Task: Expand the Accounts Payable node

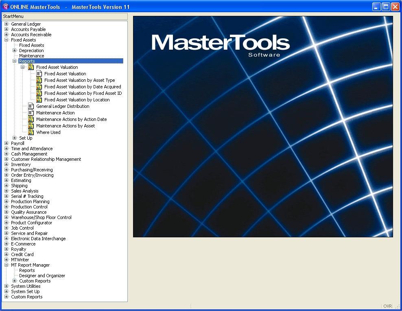Action: pyautogui.click(x=7, y=29)
